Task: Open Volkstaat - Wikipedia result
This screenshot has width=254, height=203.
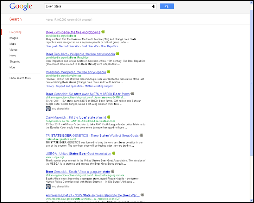Action: click(x=76, y=72)
